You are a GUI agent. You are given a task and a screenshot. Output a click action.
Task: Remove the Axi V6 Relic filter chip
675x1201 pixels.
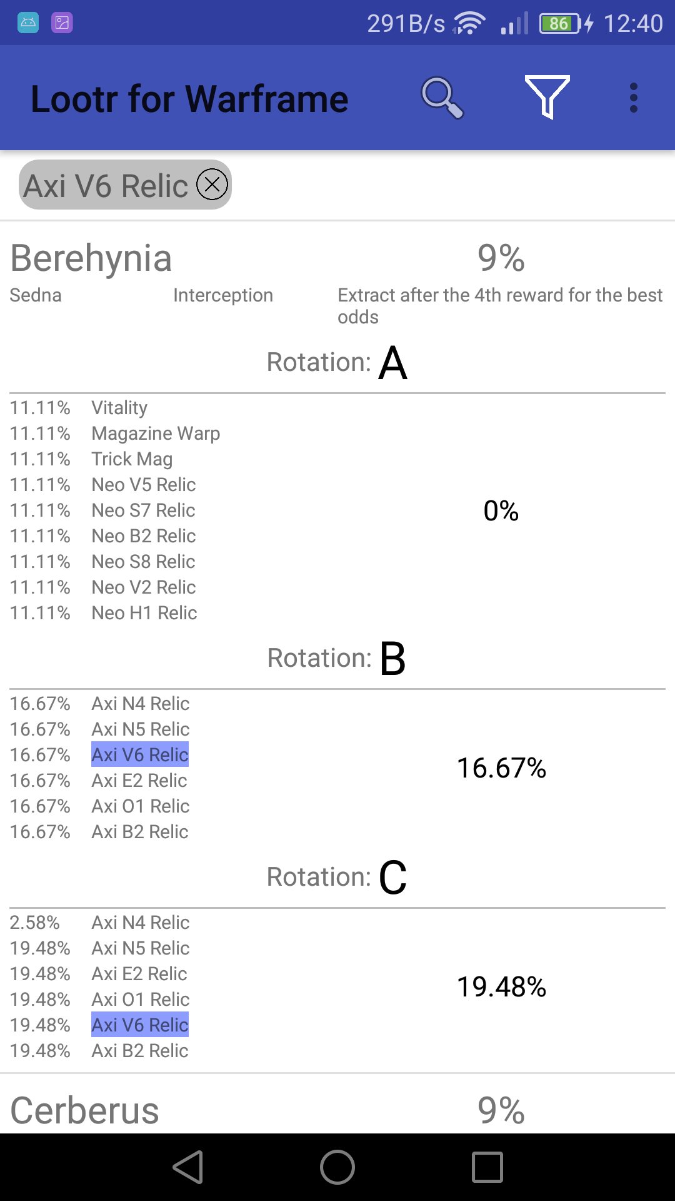(x=212, y=185)
